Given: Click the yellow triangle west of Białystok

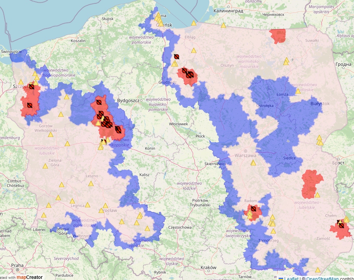Looking at the screenshot, I should click(298, 91).
